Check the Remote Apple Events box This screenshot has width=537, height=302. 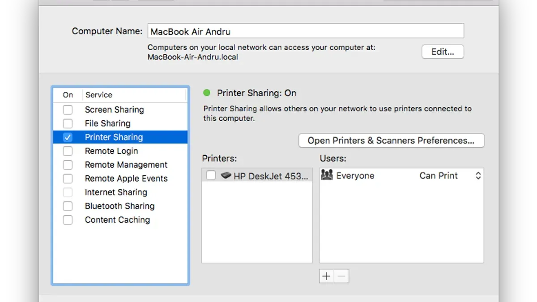pyautogui.click(x=68, y=179)
